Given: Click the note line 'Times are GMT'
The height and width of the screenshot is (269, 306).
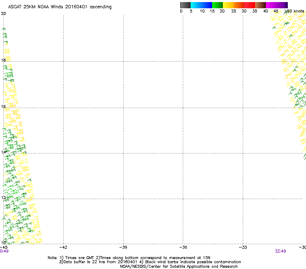Looking at the screenshot, I should pyautogui.click(x=80, y=258).
